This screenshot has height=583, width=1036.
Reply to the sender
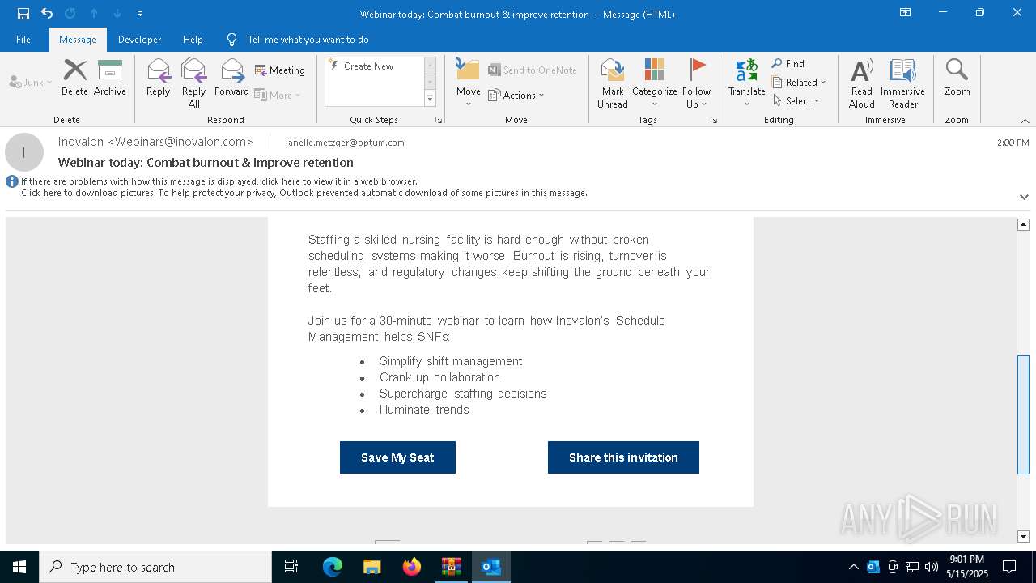click(159, 78)
